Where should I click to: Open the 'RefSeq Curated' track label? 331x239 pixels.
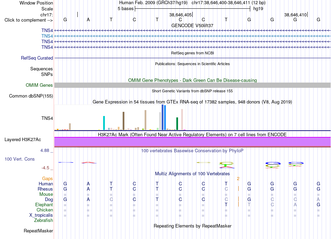click(x=37, y=58)
